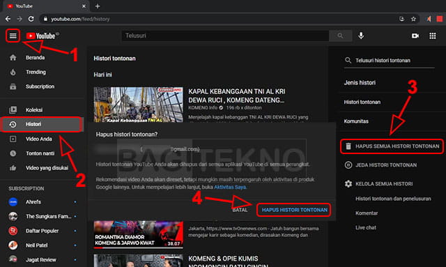Go forward with browser forward arrow

point(20,19)
